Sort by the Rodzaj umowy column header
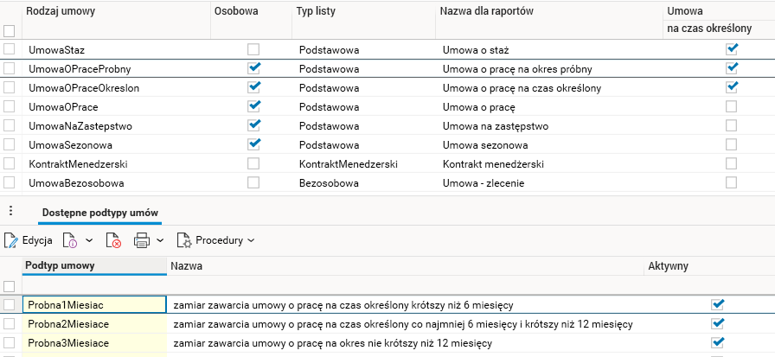 pos(61,11)
